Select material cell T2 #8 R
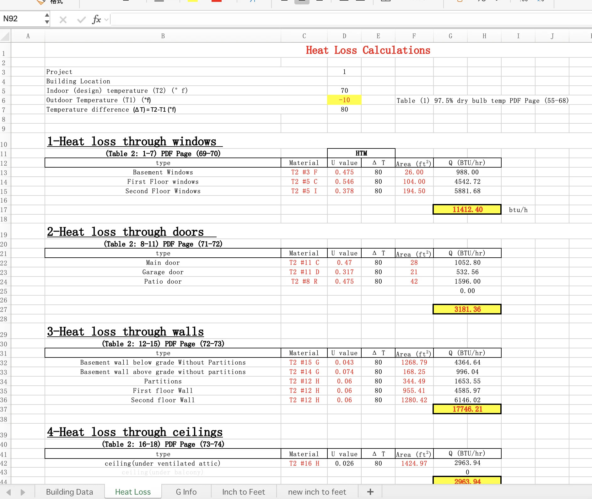The height and width of the screenshot is (499, 592). [304, 282]
